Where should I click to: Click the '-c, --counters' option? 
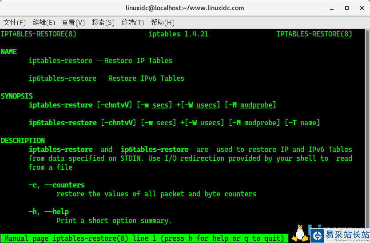click(x=57, y=185)
